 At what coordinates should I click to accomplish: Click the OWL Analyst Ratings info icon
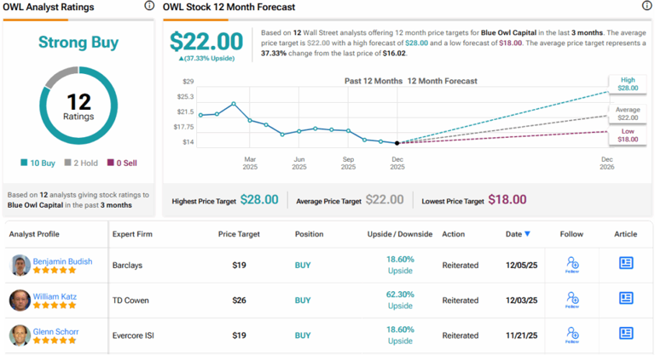point(151,6)
